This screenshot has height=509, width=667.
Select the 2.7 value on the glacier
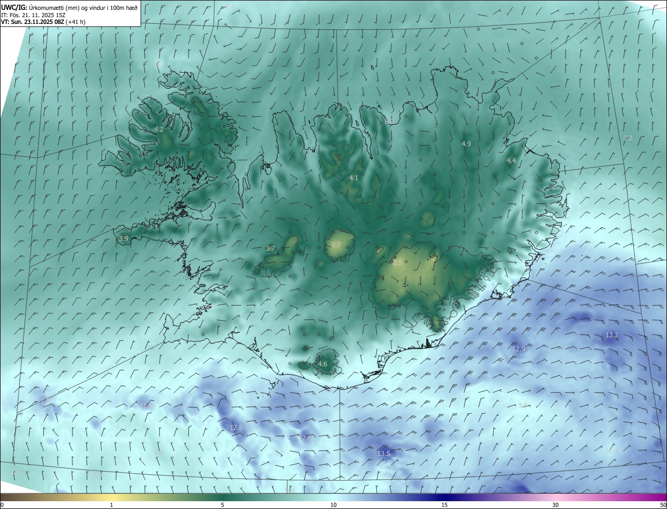pyautogui.click(x=336, y=245)
